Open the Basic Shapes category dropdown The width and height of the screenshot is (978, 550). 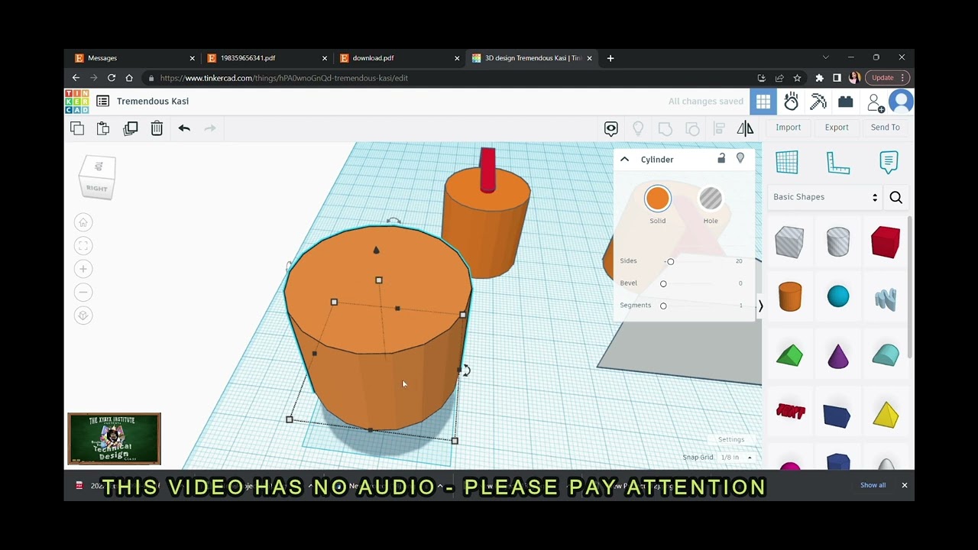[825, 197]
